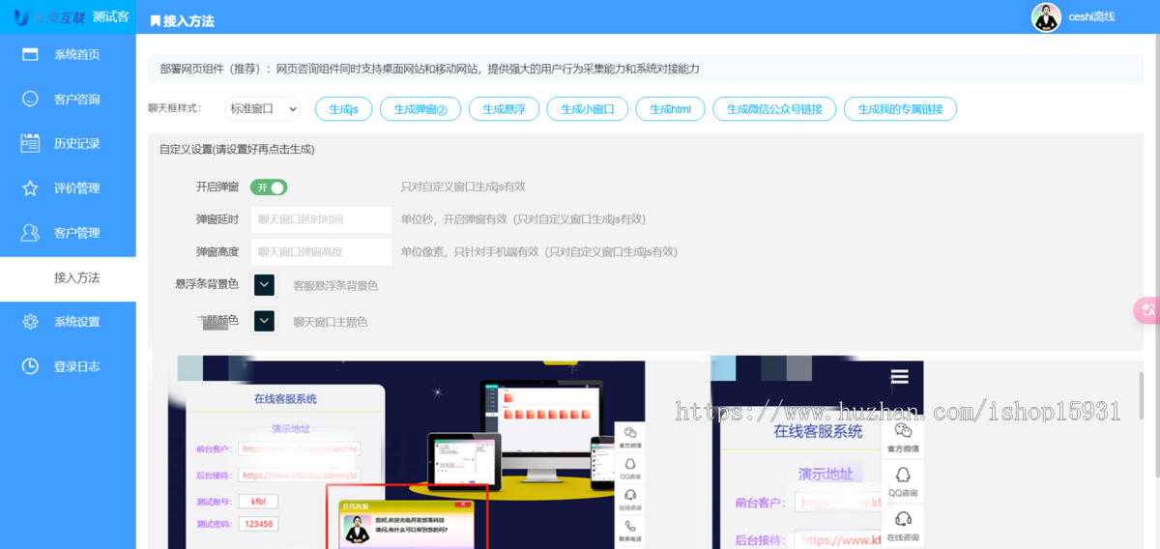The width and height of the screenshot is (1160, 549).
Task: Open the 主题颜色 color picker
Action: click(x=264, y=321)
